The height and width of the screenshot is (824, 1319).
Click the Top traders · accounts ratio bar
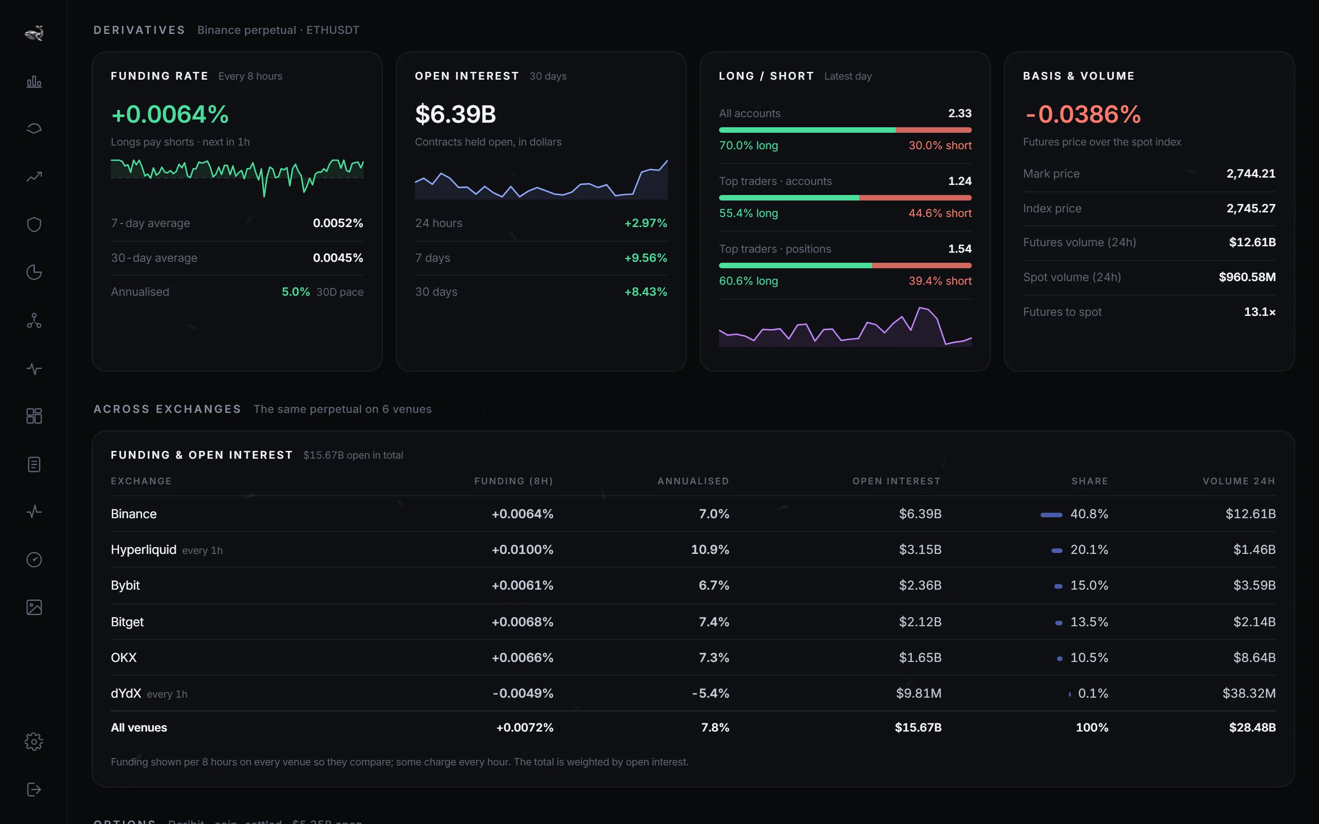click(845, 198)
